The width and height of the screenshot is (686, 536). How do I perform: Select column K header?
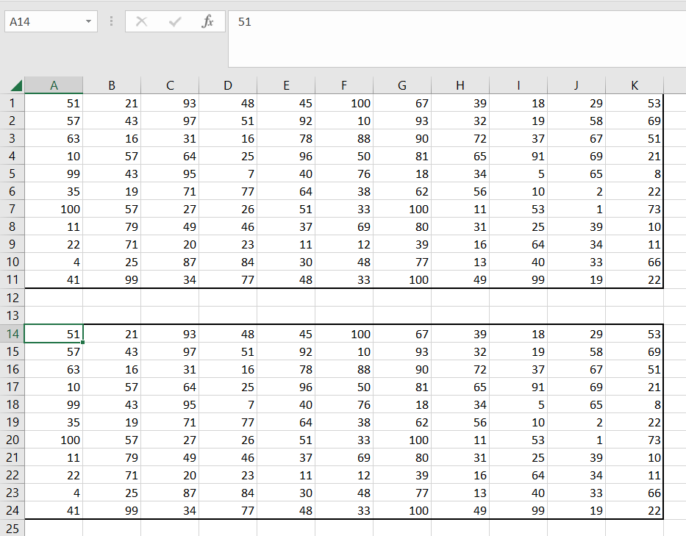[x=635, y=85]
